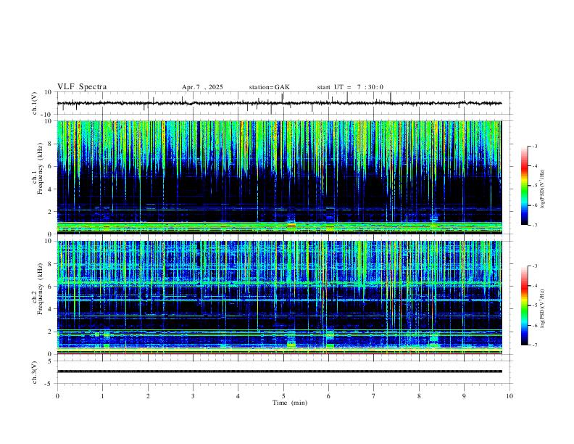Click the ch.3(V) axis label

point(35,372)
